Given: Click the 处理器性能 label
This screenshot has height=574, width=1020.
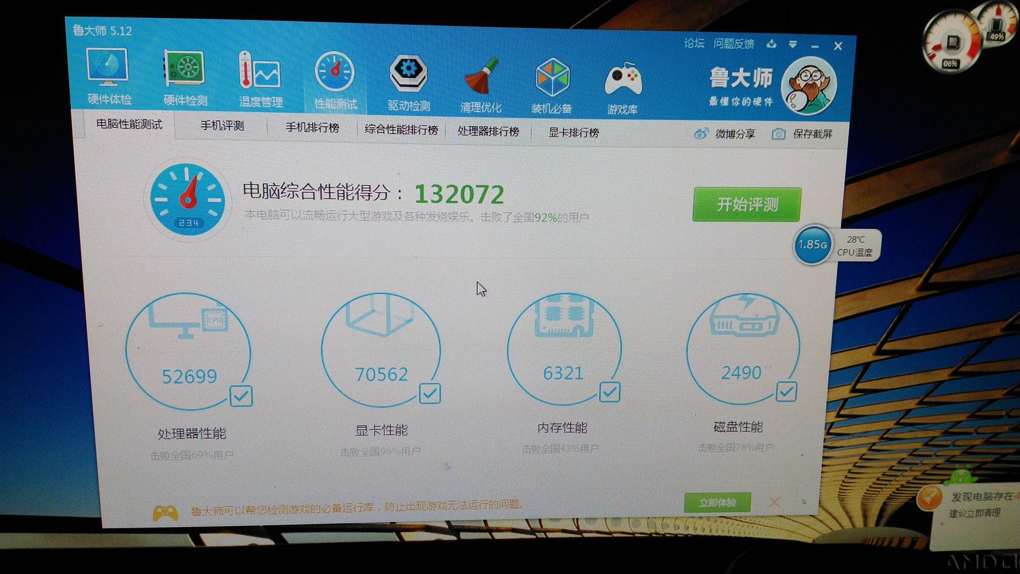Looking at the screenshot, I should pos(192,433).
